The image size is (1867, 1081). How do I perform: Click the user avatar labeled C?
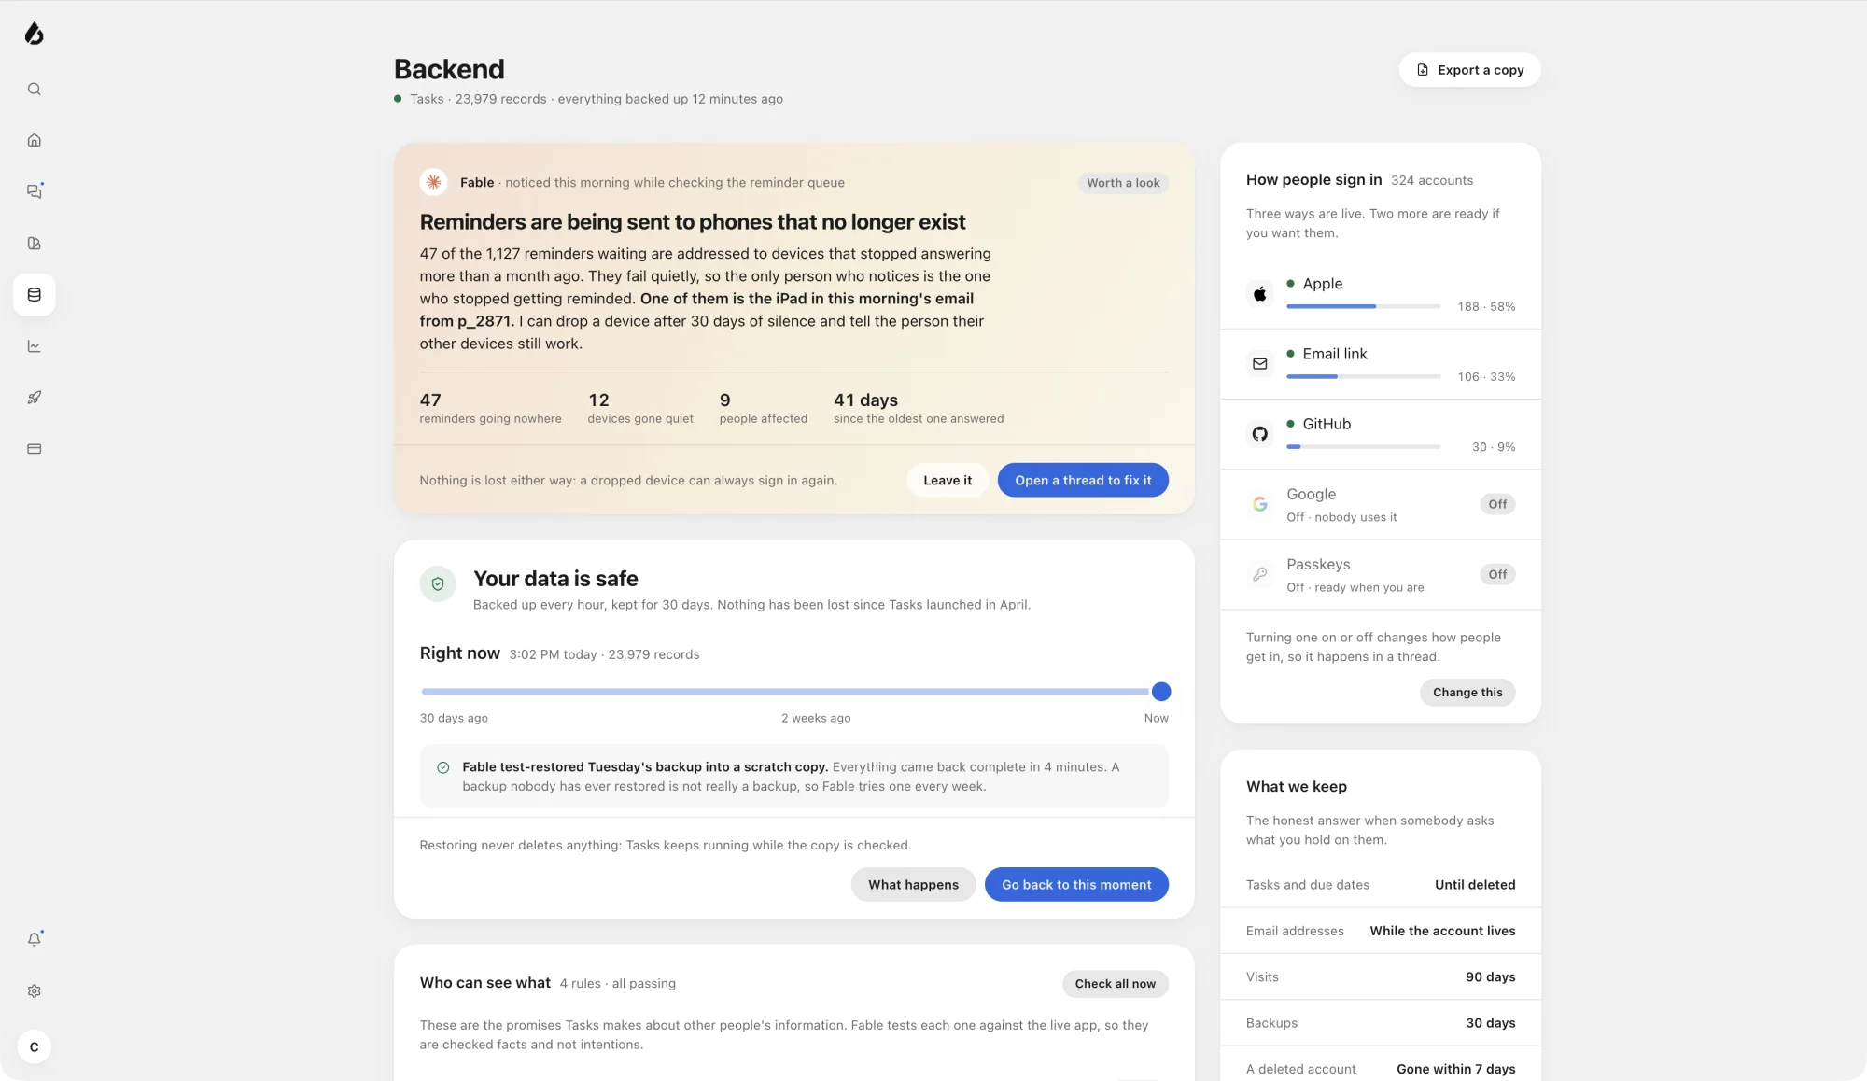[35, 1047]
